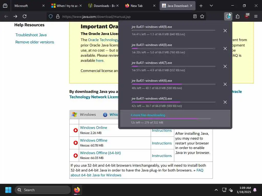The height and width of the screenshot is (196, 262).
Task: Open the uBlock extension icon with badge 12
Action: [x=247, y=16]
